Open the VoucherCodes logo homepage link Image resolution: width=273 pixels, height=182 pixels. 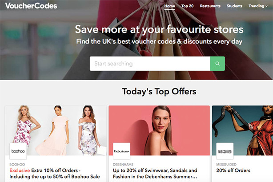(31, 6)
